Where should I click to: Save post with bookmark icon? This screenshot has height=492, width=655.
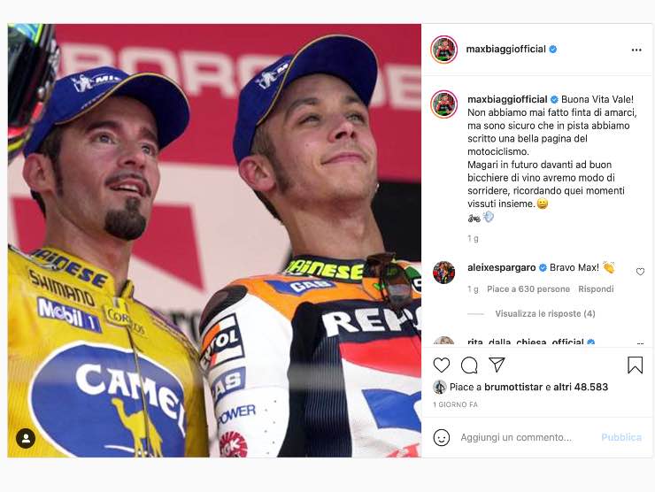[x=635, y=365]
